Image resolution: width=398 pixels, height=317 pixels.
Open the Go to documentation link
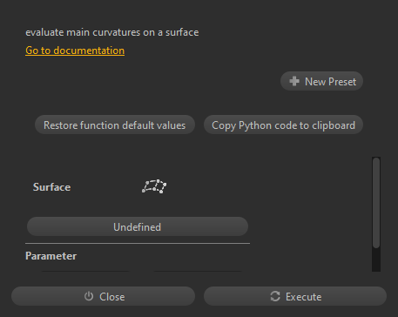point(75,51)
